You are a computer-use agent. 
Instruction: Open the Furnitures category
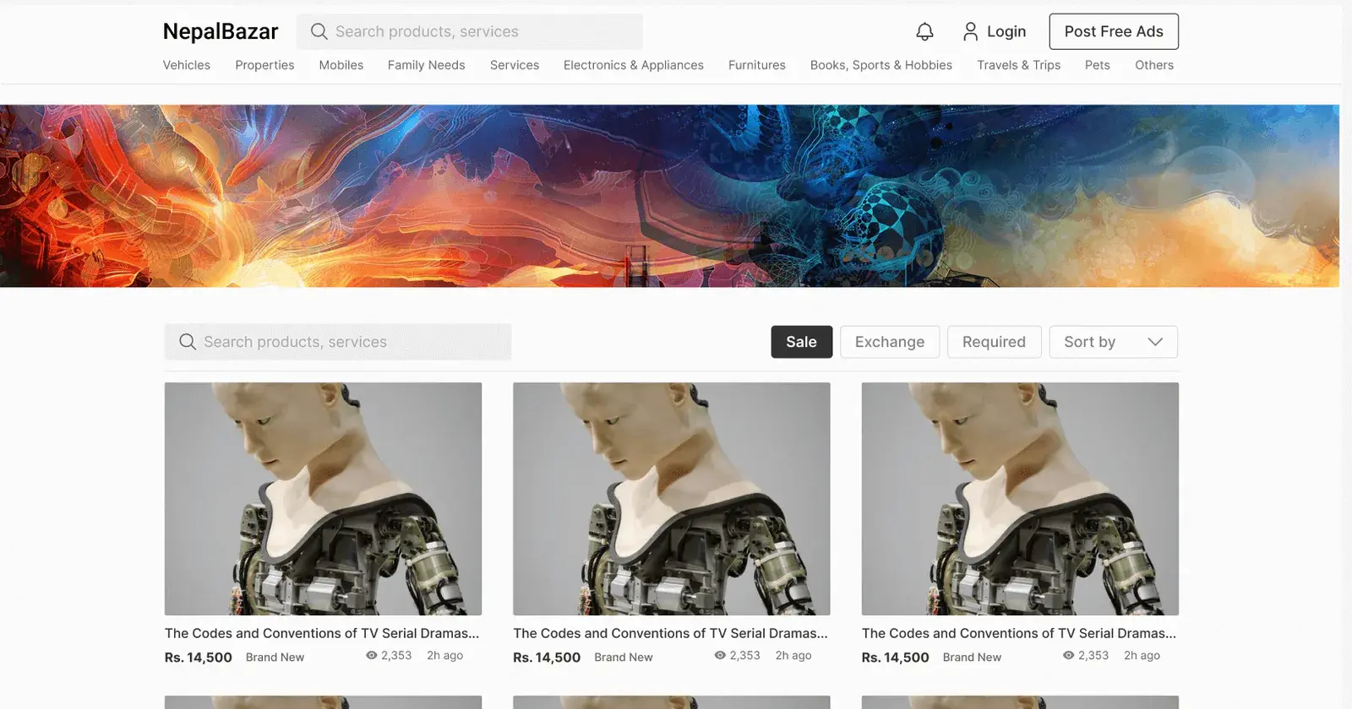(x=757, y=65)
